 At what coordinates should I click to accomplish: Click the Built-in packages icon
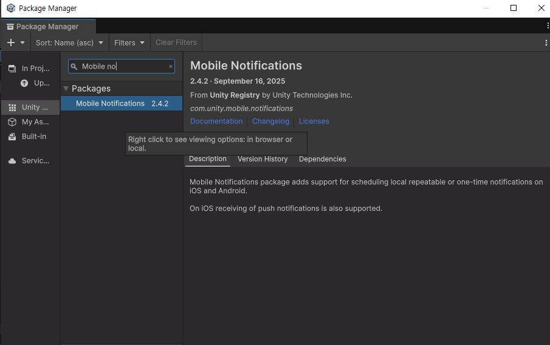(12, 137)
